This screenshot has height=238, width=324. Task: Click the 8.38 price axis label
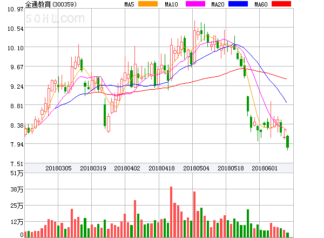click(x=17, y=125)
